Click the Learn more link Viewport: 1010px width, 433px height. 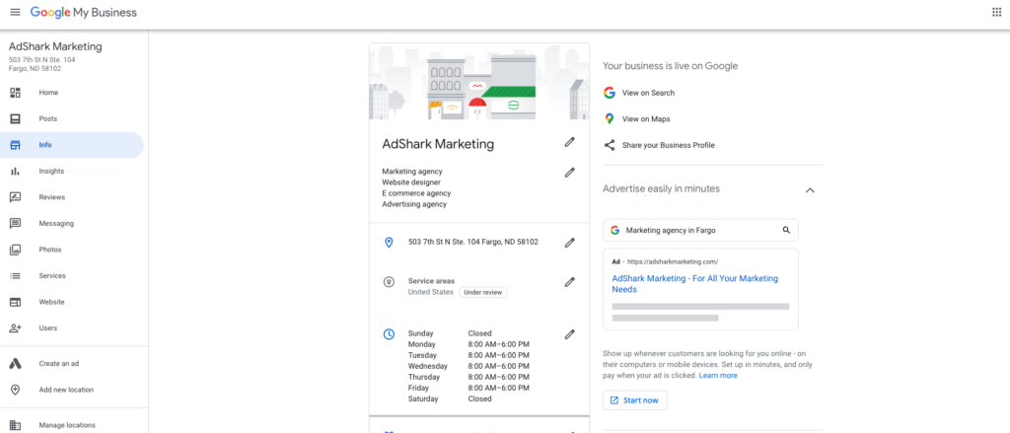(x=718, y=376)
